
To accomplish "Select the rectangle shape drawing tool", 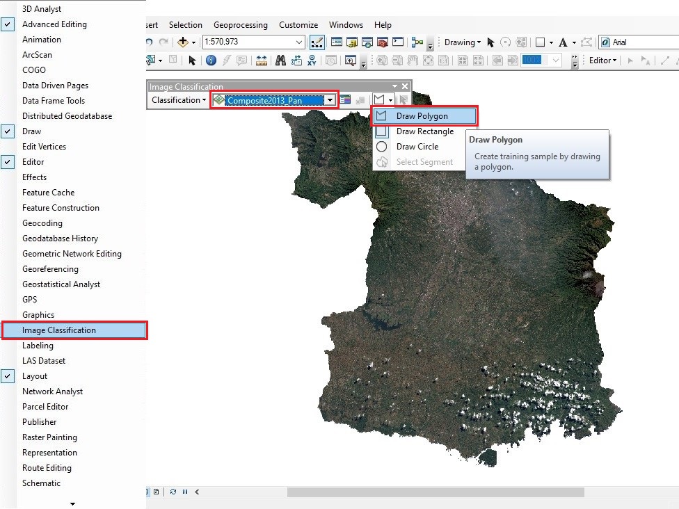I will coord(540,42).
